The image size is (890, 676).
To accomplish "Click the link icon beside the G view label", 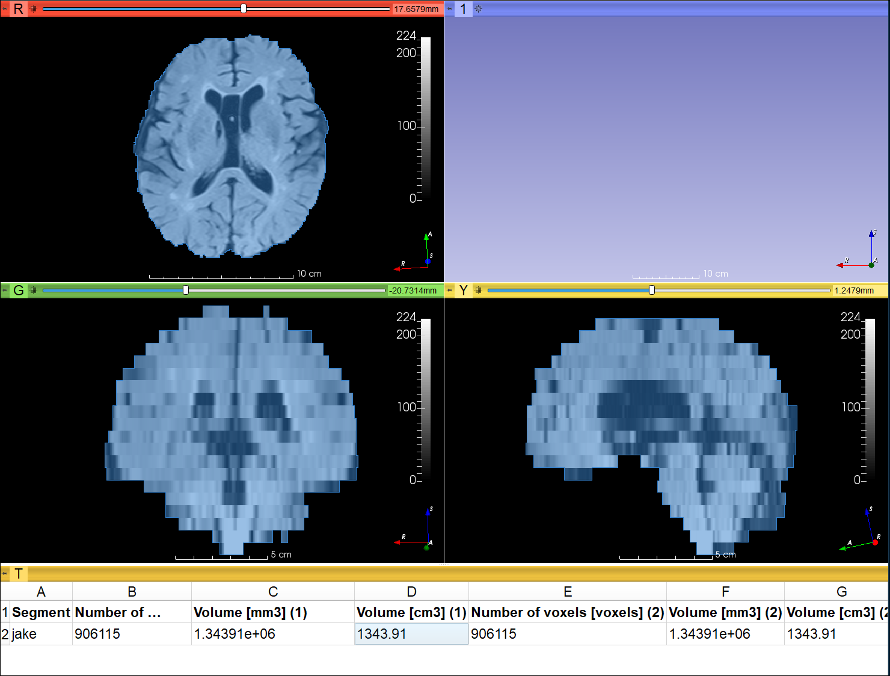I will [34, 290].
